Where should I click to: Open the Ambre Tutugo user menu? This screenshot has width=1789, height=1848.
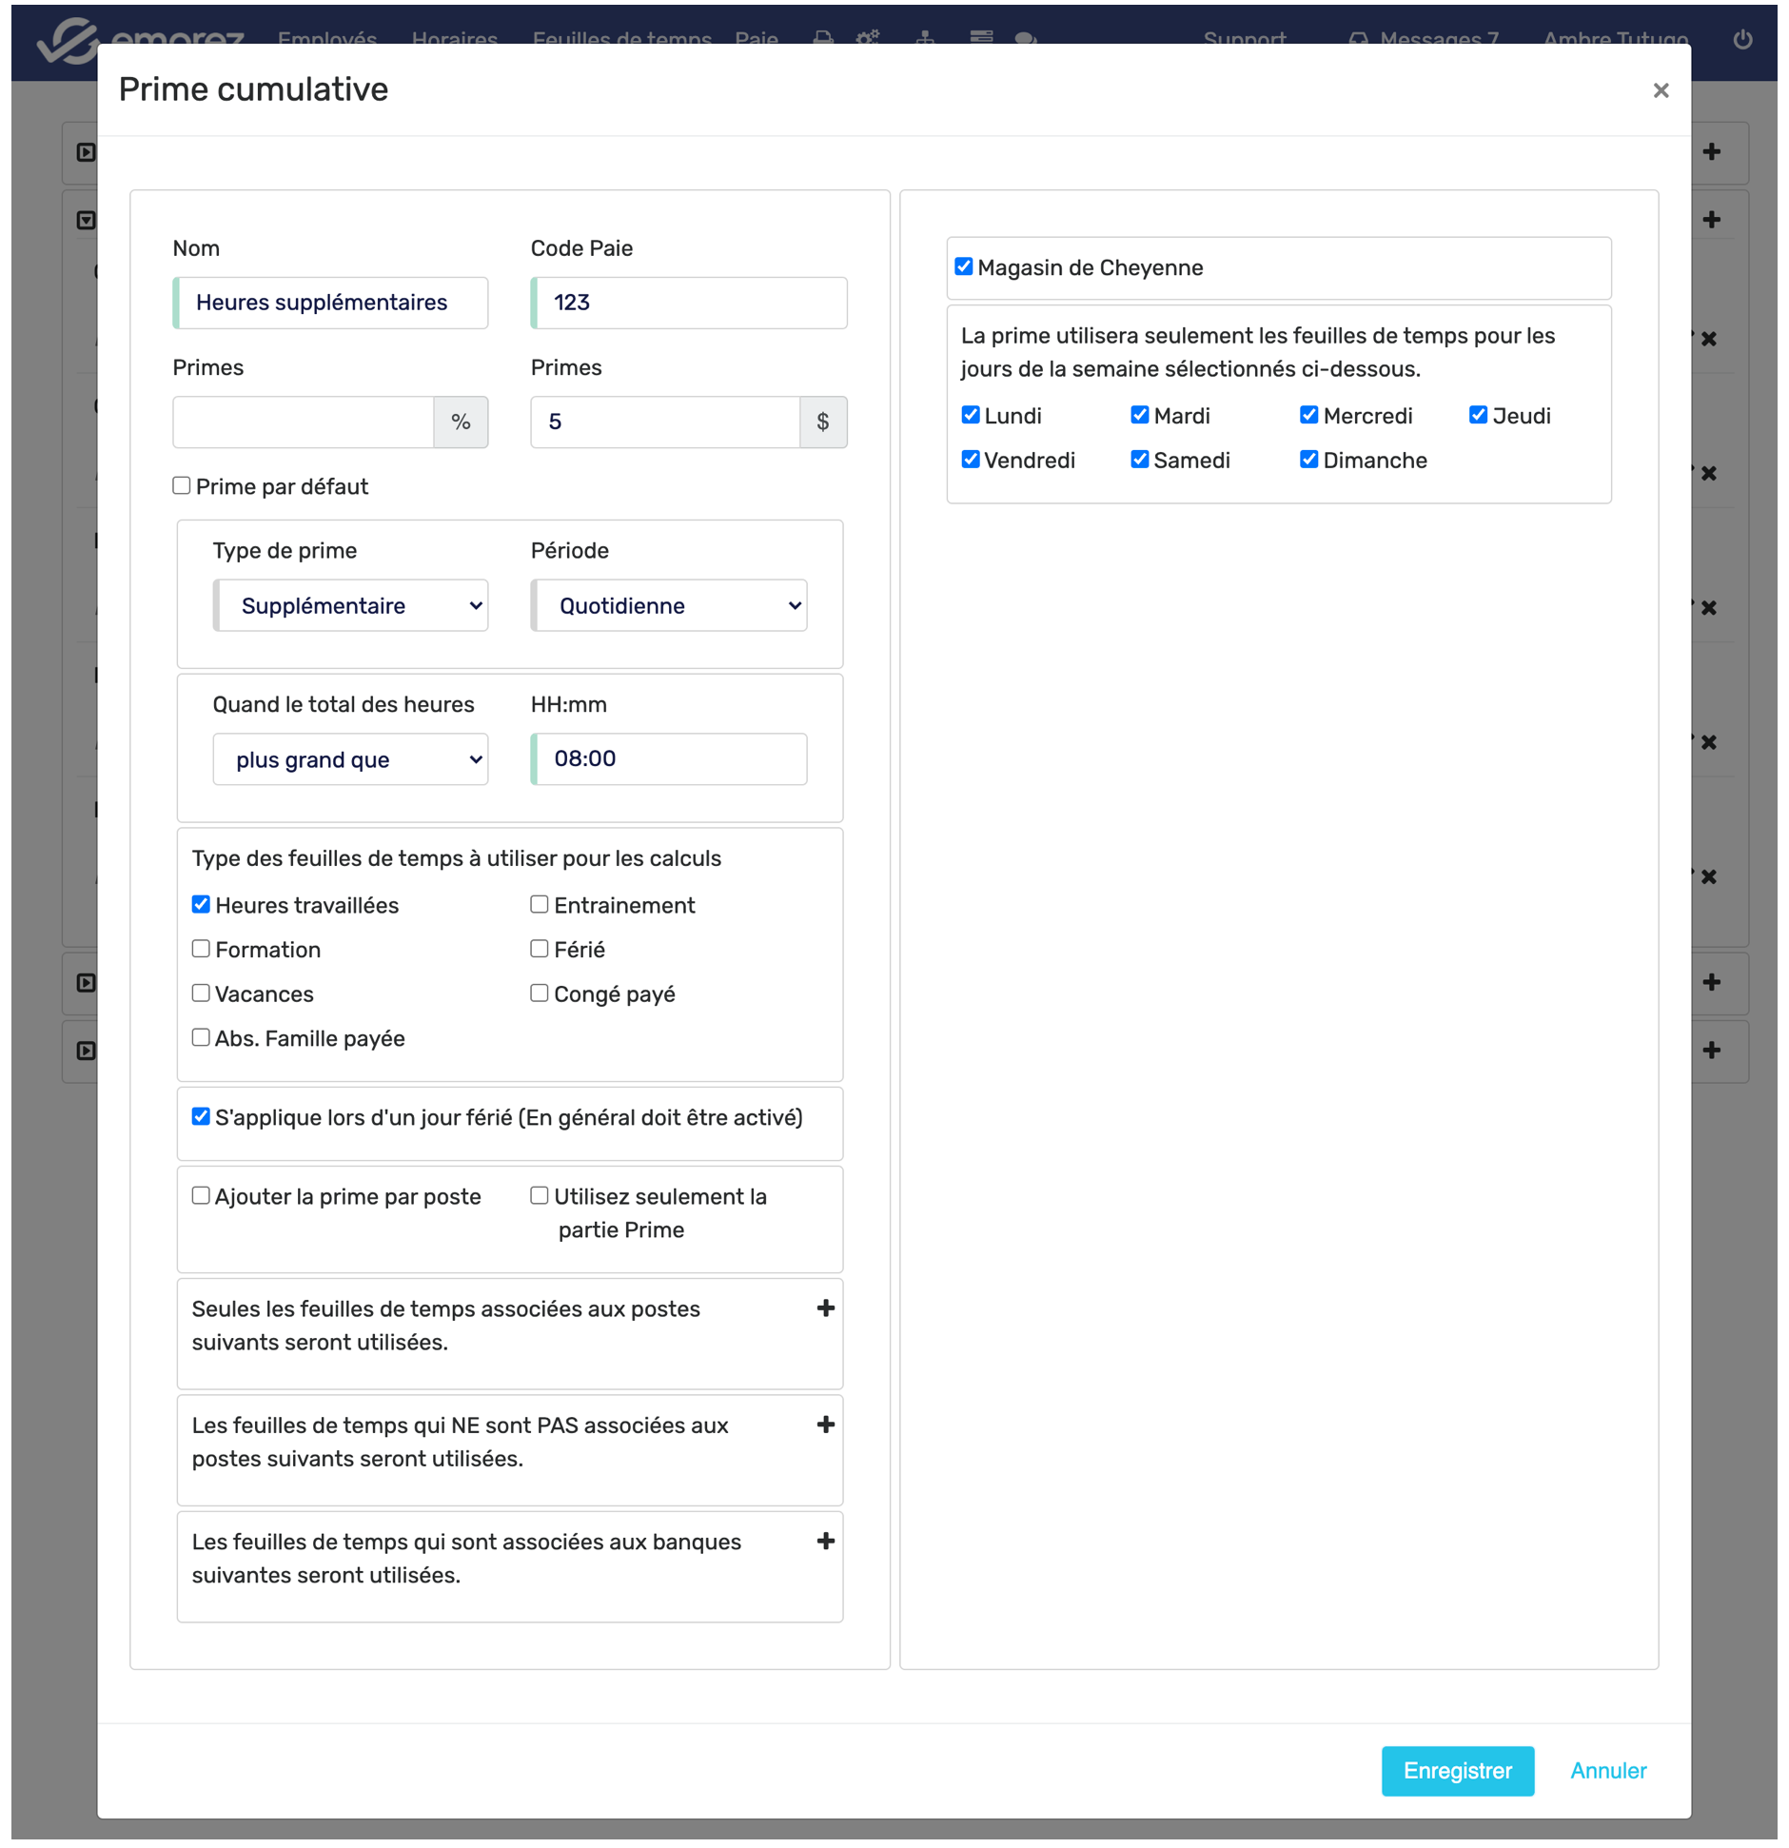coord(1616,39)
